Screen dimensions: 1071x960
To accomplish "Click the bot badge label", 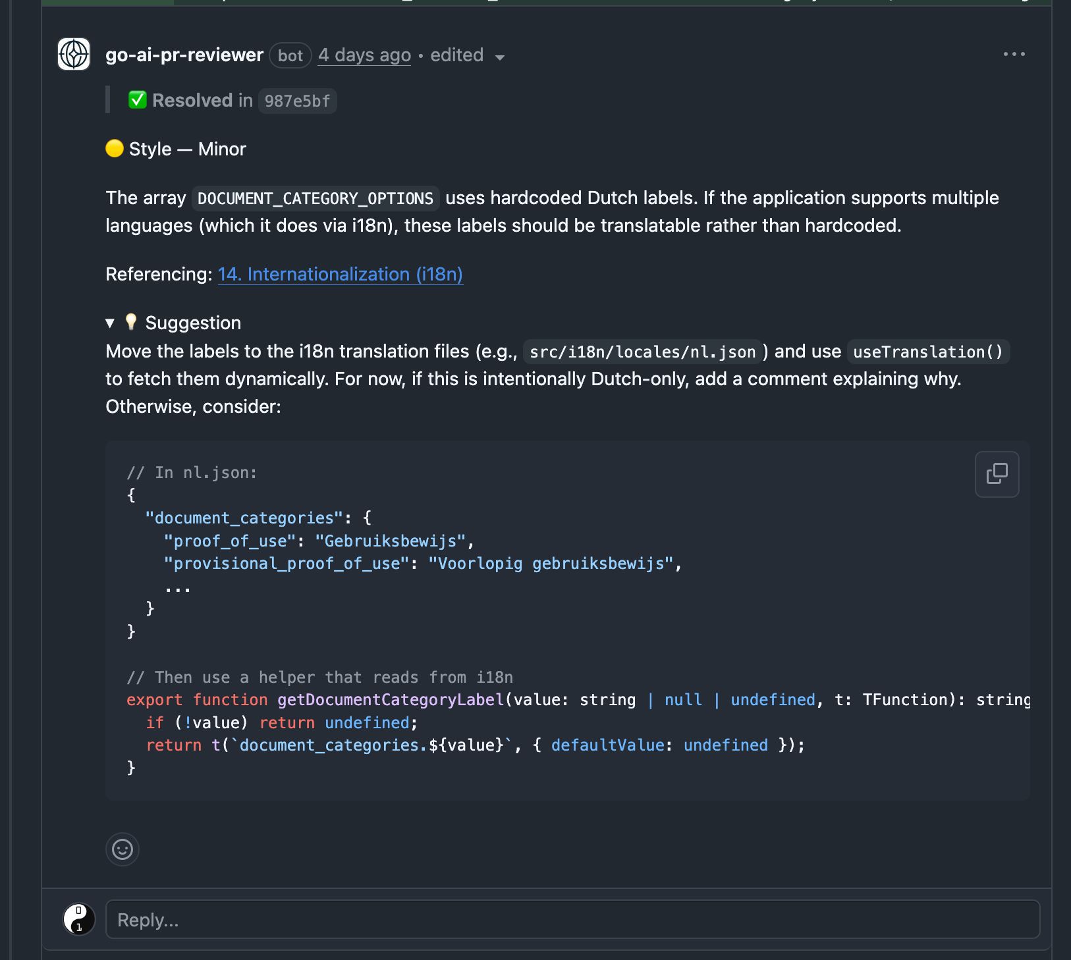I will tap(290, 55).
